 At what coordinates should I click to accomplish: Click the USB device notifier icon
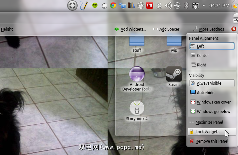(x=177, y=6)
